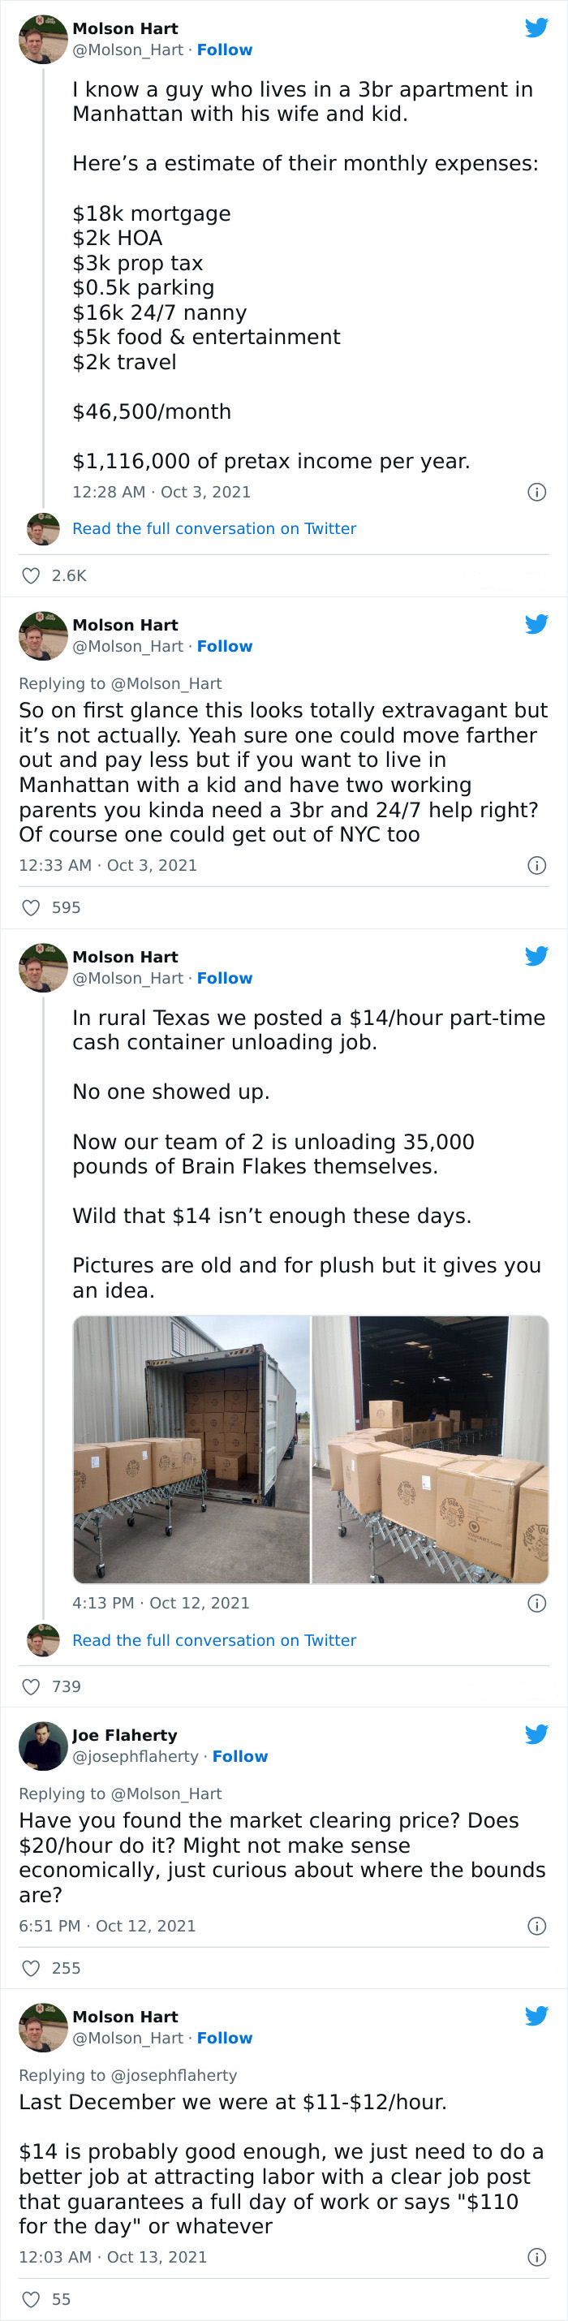
Task: Open the info icon on Joe Flaherty's reply
Action: 536,1924
